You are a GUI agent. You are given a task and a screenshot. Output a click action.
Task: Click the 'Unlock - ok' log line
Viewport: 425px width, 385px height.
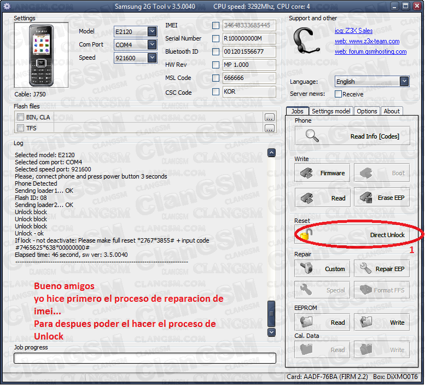click(29, 233)
